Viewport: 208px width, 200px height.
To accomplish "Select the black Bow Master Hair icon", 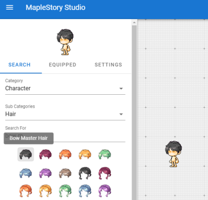I will (x=25, y=154).
